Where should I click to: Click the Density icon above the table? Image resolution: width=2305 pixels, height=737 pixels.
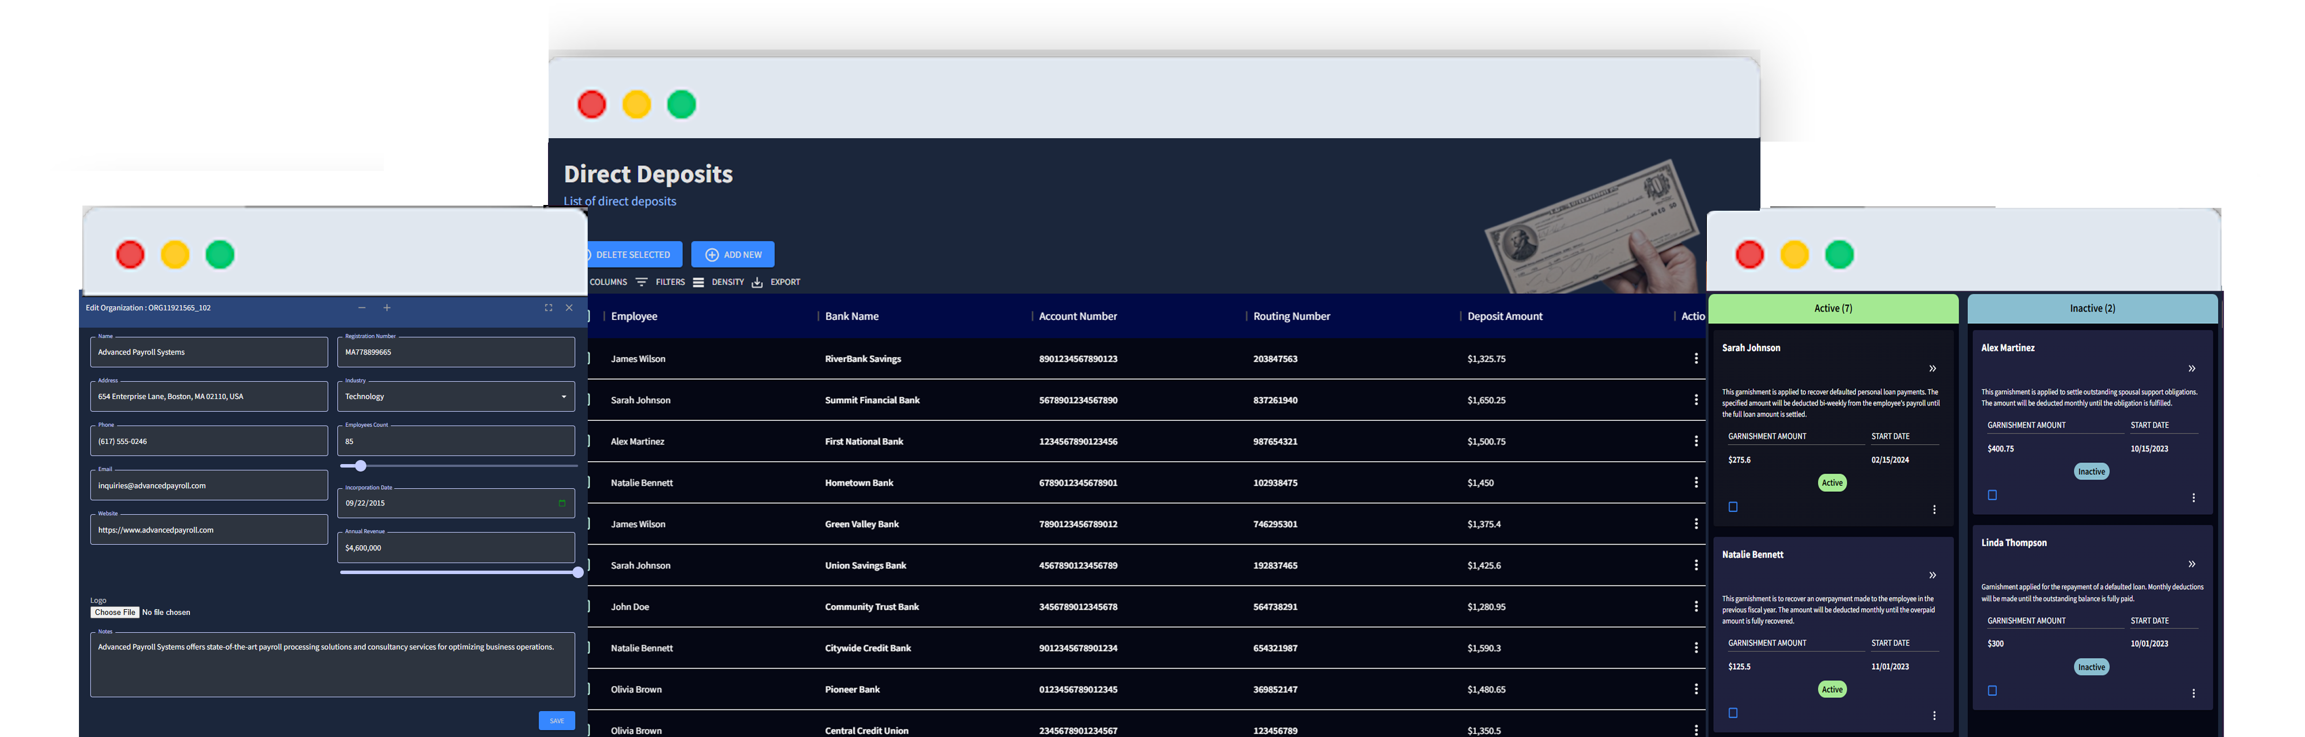[699, 282]
